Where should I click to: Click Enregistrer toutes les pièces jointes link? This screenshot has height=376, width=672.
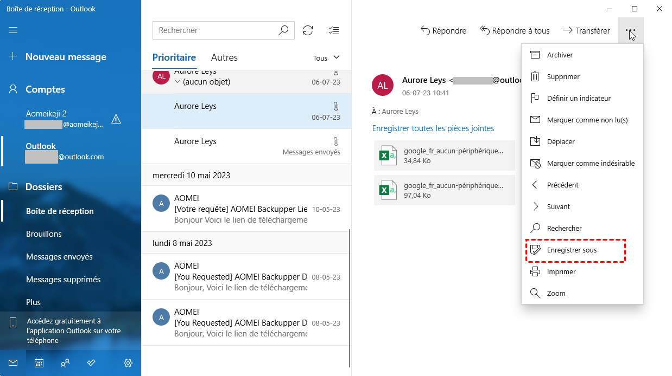[x=433, y=128]
